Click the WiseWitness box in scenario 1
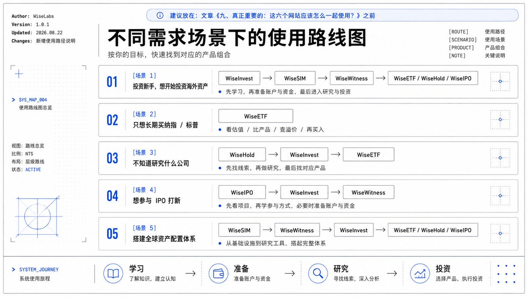Screen dimensions: 528x297 pos(351,78)
